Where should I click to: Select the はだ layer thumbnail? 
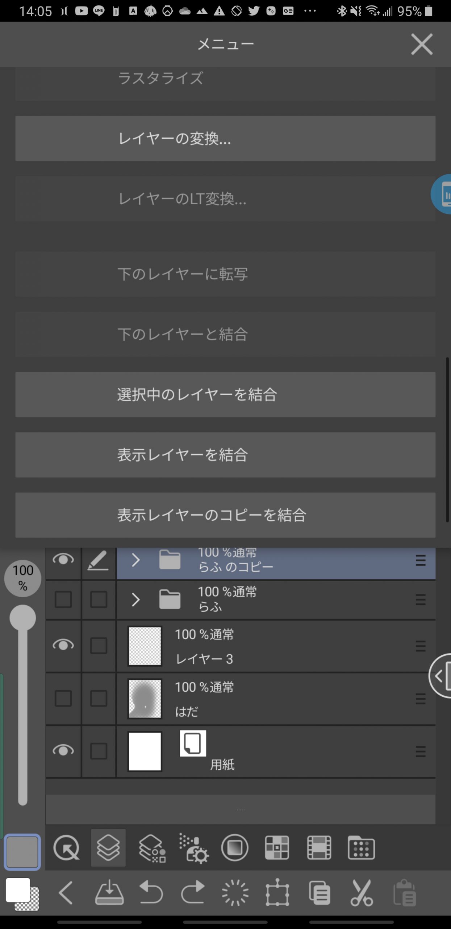click(145, 699)
